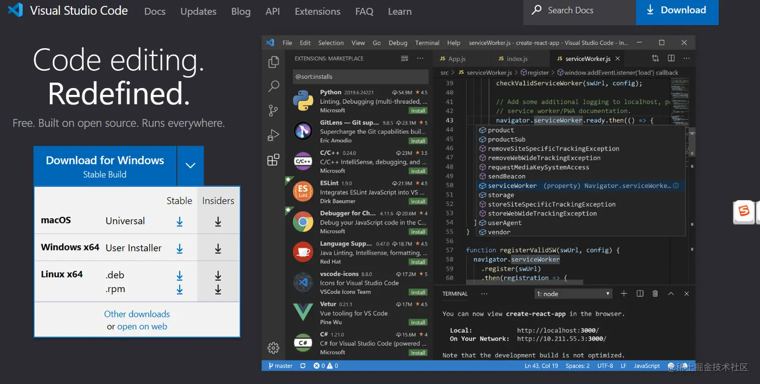The width and height of the screenshot is (760, 384).
Task: Open extensions marketplace more actions ellipsis
Action: tap(421, 59)
